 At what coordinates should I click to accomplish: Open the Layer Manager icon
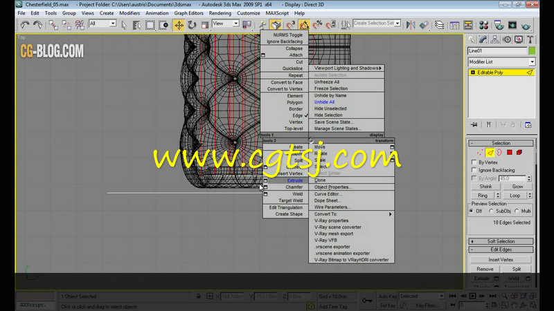tap(440, 25)
